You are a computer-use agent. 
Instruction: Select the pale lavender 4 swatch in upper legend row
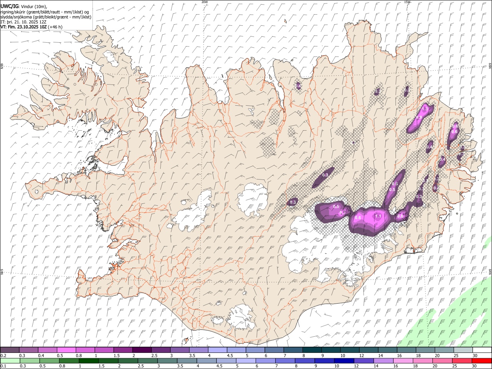coord(218,350)
